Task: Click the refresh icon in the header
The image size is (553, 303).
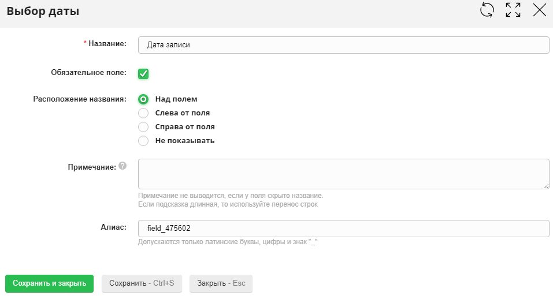Action: click(x=487, y=10)
